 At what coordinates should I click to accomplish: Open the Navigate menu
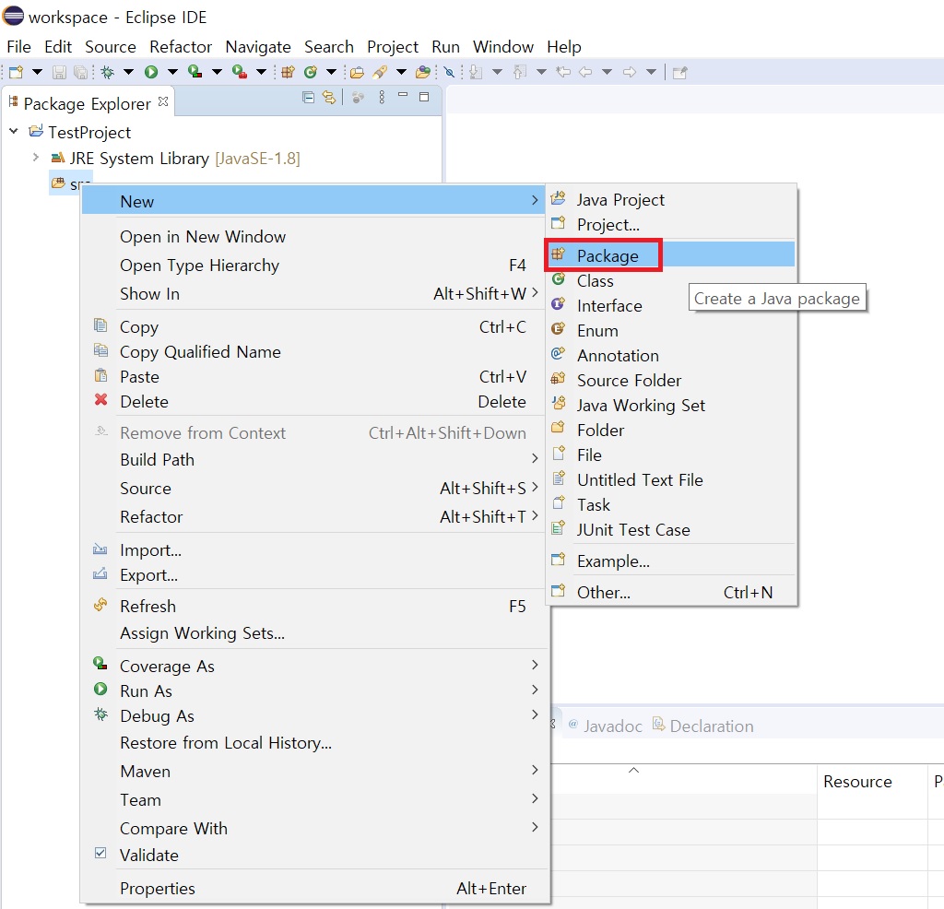point(258,46)
